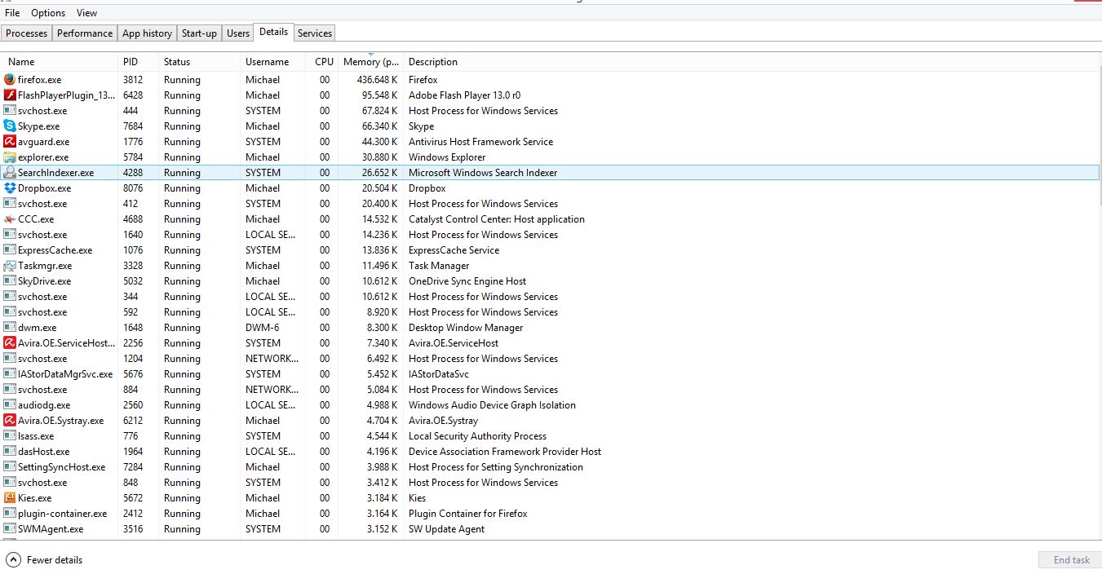The height and width of the screenshot is (574, 1102).
Task: Click the SkyDrive.exe icon
Action: pyautogui.click(x=10, y=281)
